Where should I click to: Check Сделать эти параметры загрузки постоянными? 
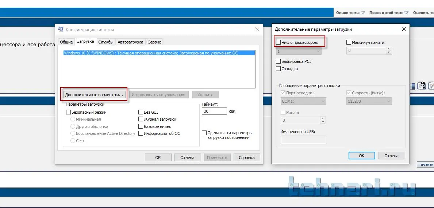pyautogui.click(x=204, y=133)
